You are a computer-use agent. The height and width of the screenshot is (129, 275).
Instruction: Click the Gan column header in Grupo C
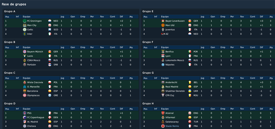click(75, 78)
